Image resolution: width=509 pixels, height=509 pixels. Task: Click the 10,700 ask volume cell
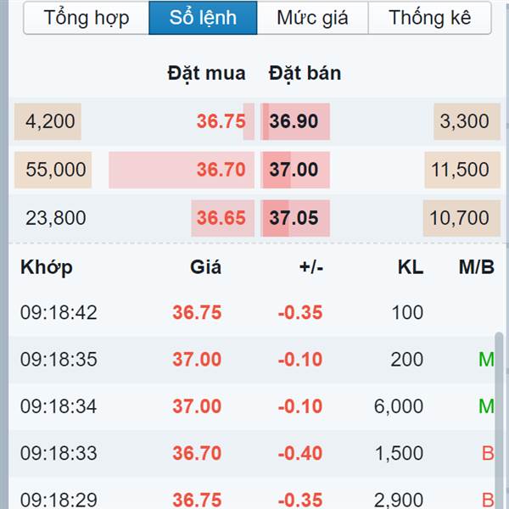pos(461,218)
